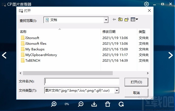Click the 2021/1/16 15:09 date cell

[115, 49]
